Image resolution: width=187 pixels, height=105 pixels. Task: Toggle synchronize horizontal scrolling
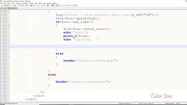[44, 6]
